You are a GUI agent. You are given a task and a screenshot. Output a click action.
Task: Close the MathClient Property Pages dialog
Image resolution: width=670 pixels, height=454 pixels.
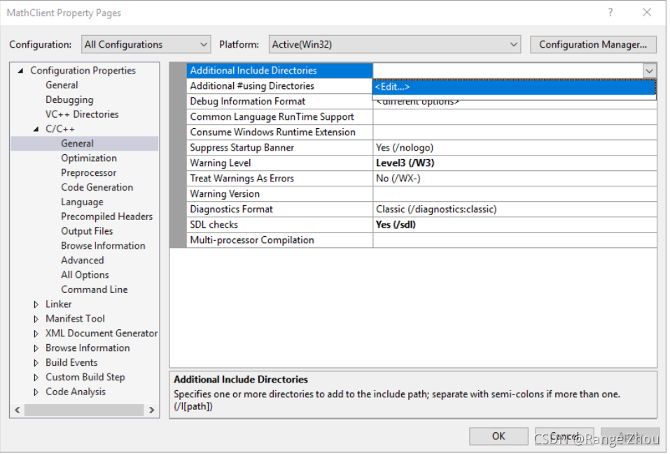point(647,13)
